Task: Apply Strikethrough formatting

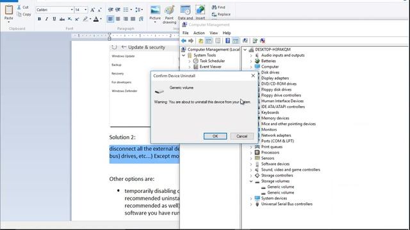Action: point(62,19)
